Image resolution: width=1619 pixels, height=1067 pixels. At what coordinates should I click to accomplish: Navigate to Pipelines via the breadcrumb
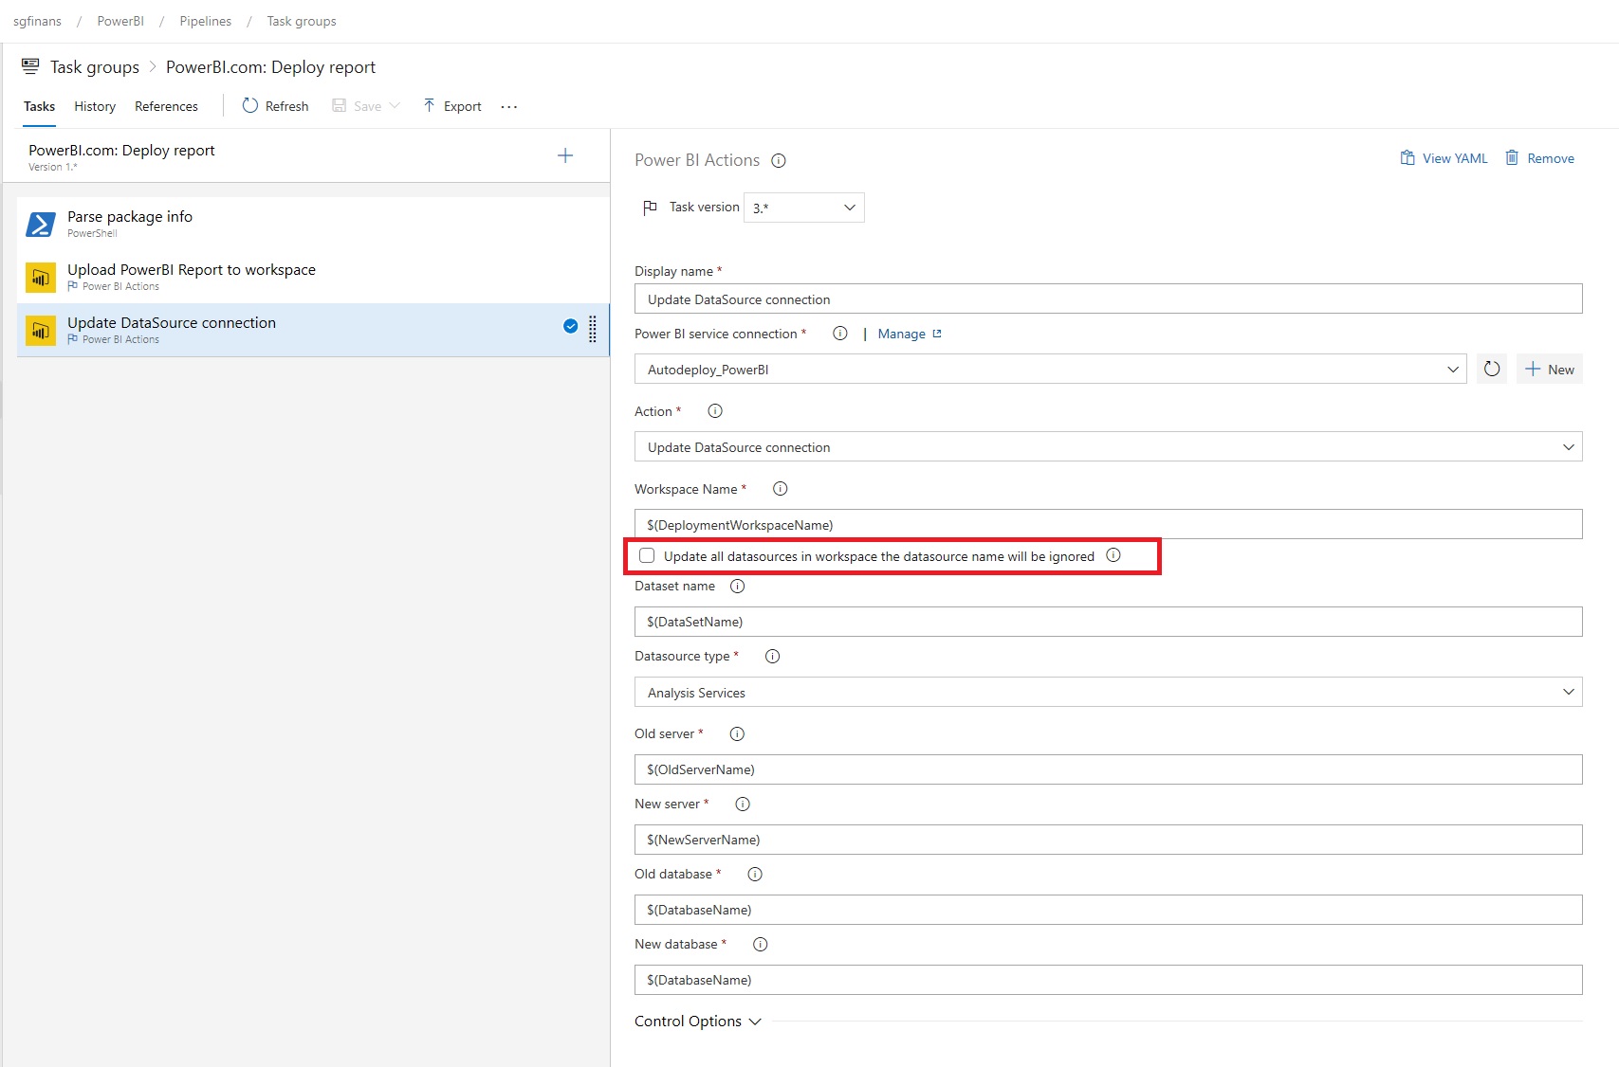pos(205,20)
